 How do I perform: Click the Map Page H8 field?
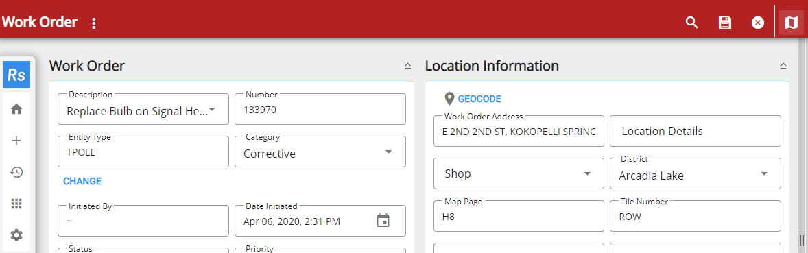tap(519, 217)
